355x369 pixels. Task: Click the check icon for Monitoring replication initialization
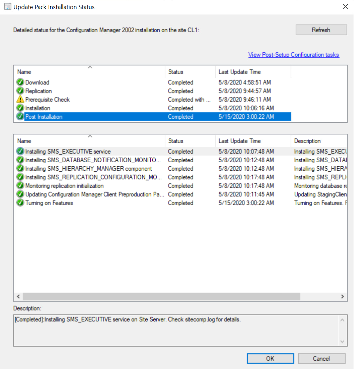20,186
